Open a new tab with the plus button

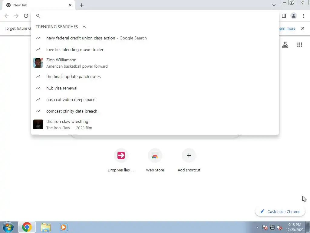click(x=82, y=5)
